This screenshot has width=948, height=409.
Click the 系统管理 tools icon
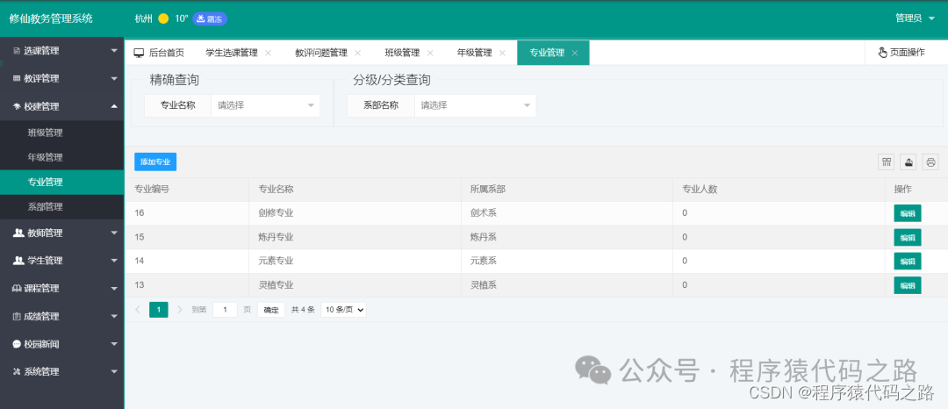coord(17,372)
